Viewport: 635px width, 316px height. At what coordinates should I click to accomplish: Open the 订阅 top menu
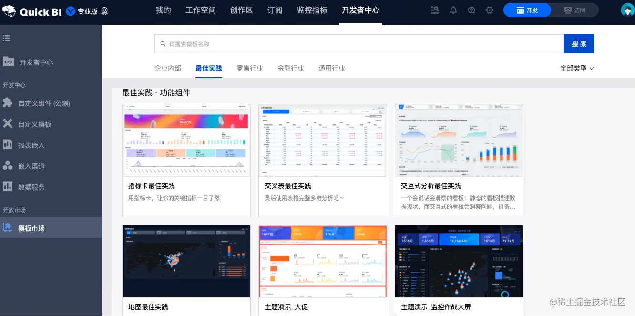(275, 10)
